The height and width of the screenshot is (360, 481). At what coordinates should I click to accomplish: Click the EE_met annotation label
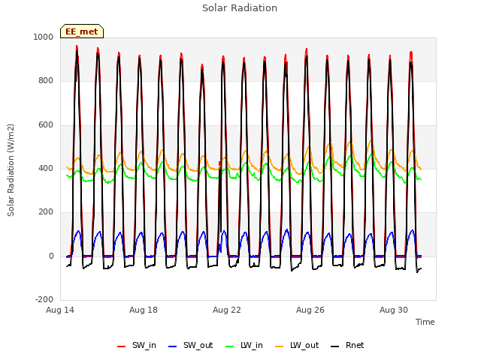point(82,31)
